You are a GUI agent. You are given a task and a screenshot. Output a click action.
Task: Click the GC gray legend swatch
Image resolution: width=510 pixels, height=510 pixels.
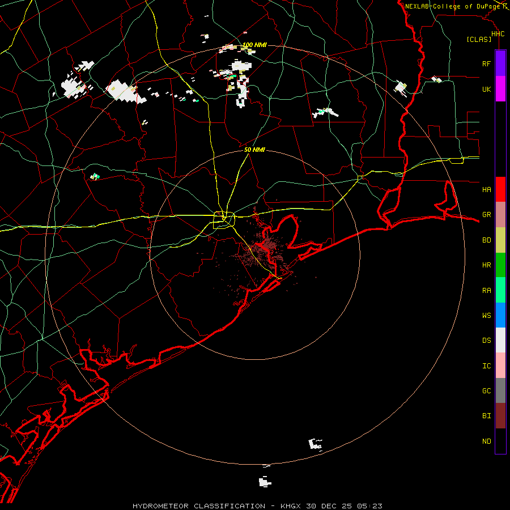click(x=500, y=390)
